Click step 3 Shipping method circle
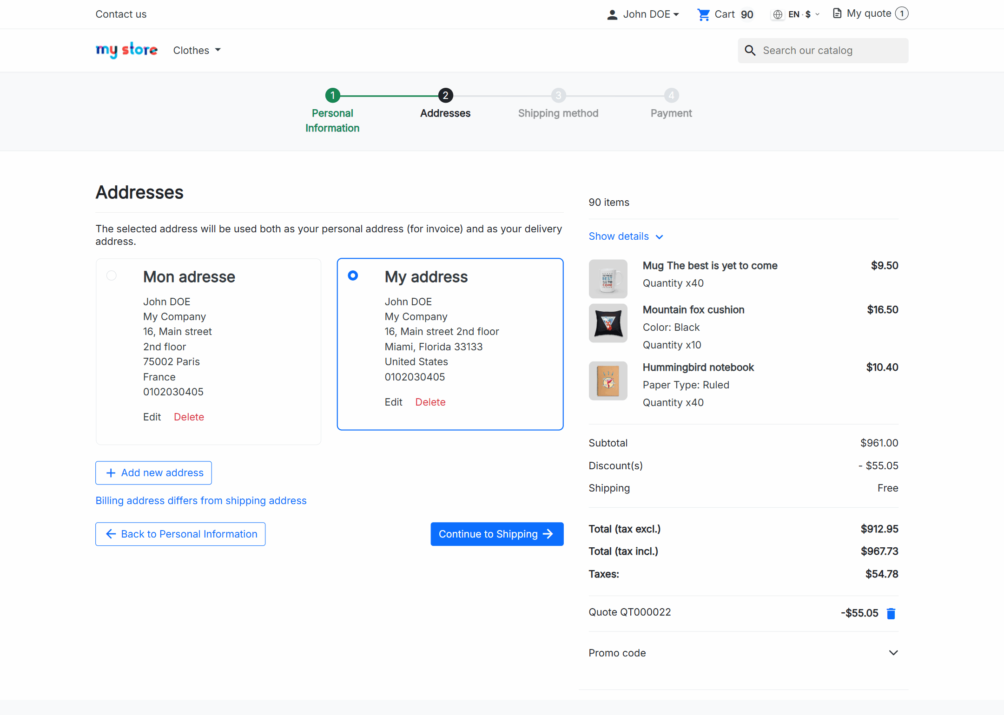The image size is (1004, 715). pos(558,96)
